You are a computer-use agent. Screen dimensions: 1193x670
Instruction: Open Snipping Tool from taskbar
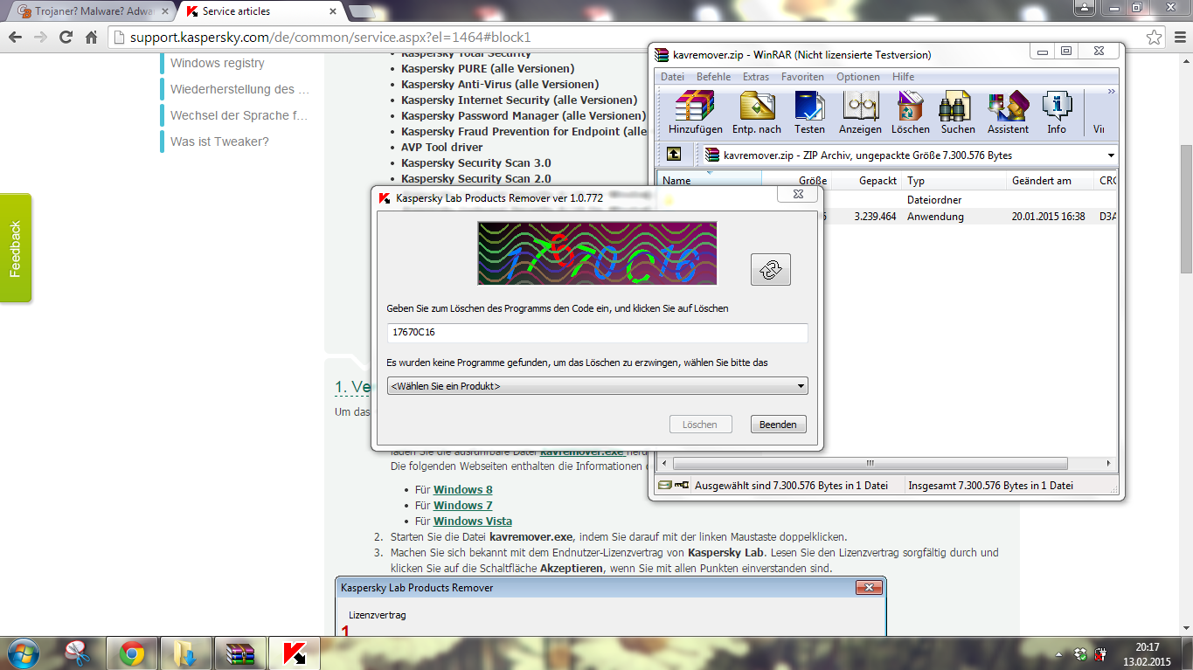(x=78, y=653)
